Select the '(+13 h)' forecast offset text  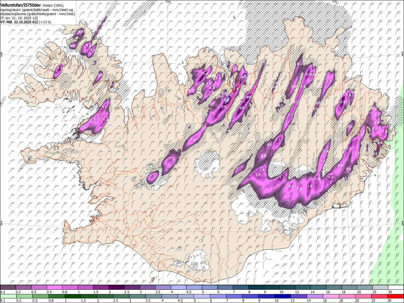(45, 22)
